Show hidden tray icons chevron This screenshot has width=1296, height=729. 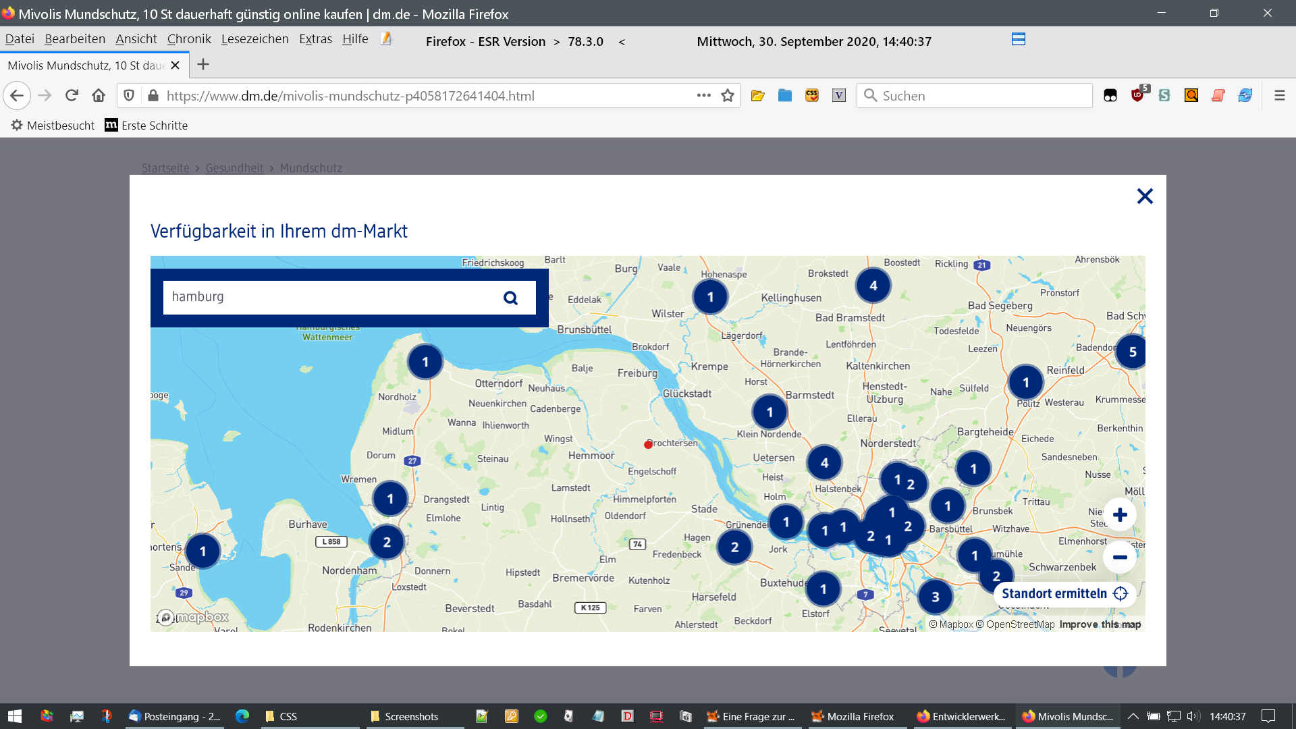coord(1133,716)
